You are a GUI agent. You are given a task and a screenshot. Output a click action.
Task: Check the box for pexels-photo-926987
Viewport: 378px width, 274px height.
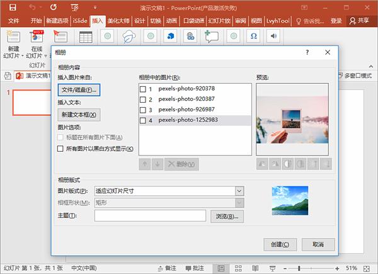[143, 110]
